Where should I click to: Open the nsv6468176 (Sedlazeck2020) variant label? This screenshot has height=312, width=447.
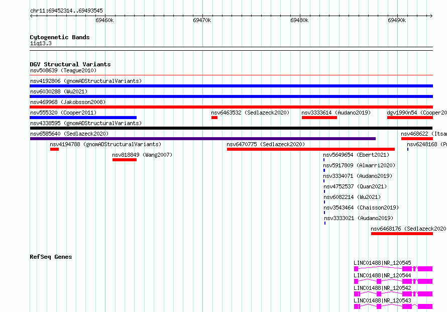pos(408,229)
